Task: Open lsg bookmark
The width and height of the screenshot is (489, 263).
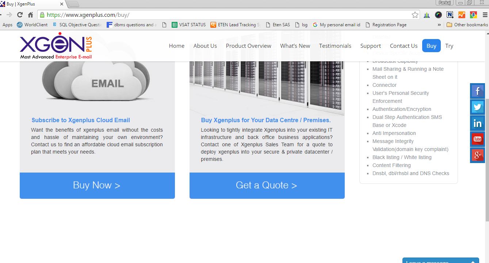Action: (302, 25)
